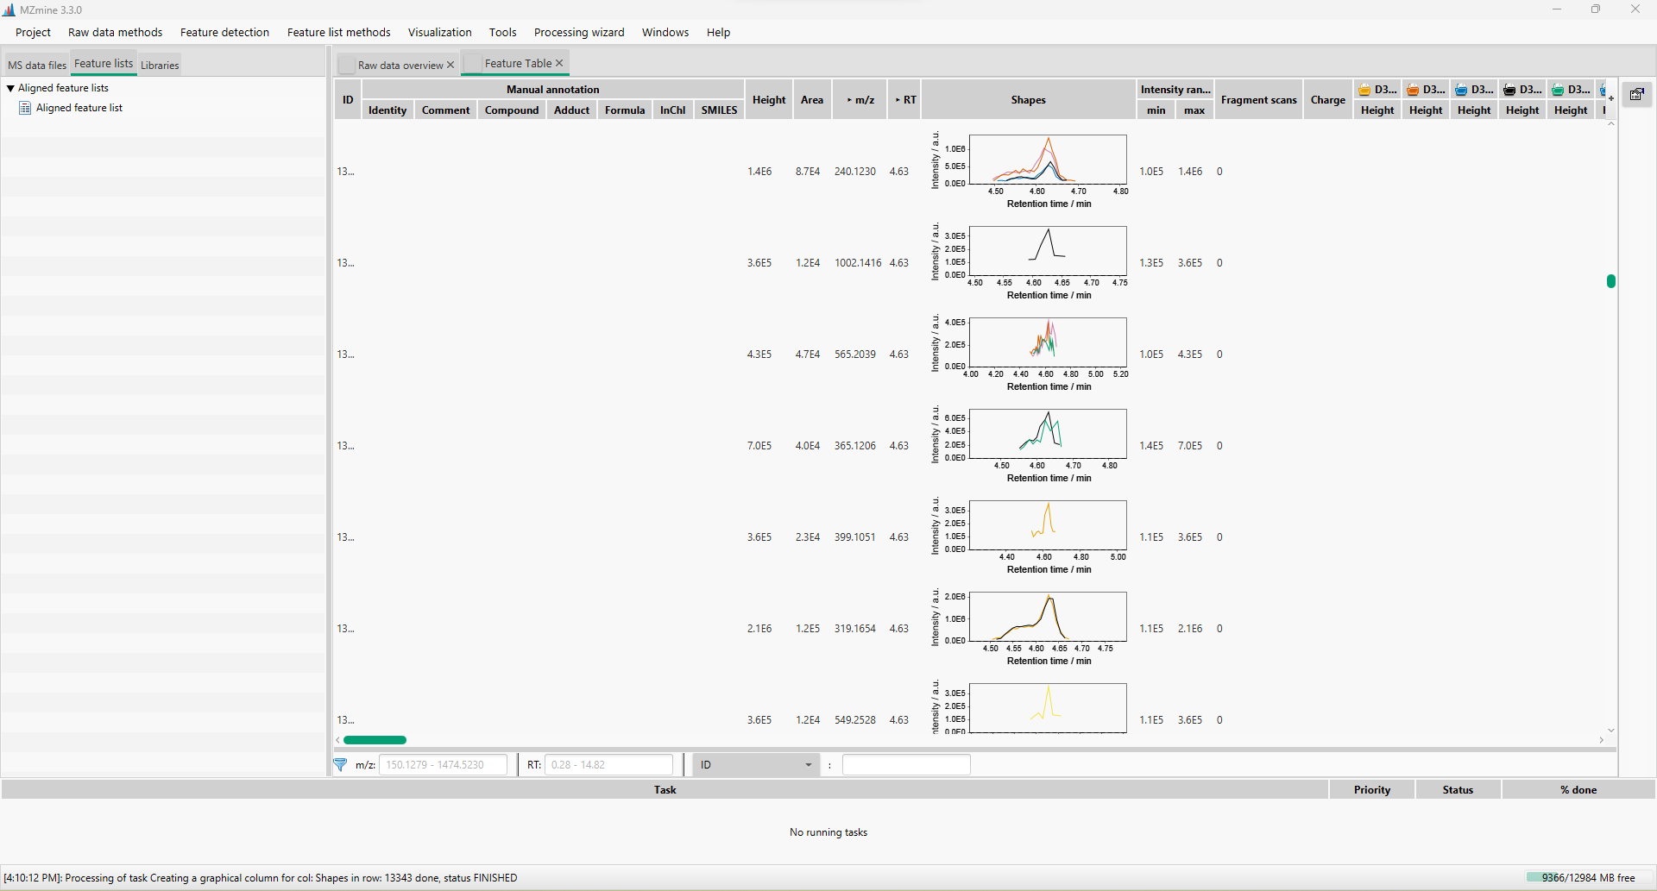Close the Feature Table tab
The width and height of the screenshot is (1657, 891).
click(x=559, y=62)
